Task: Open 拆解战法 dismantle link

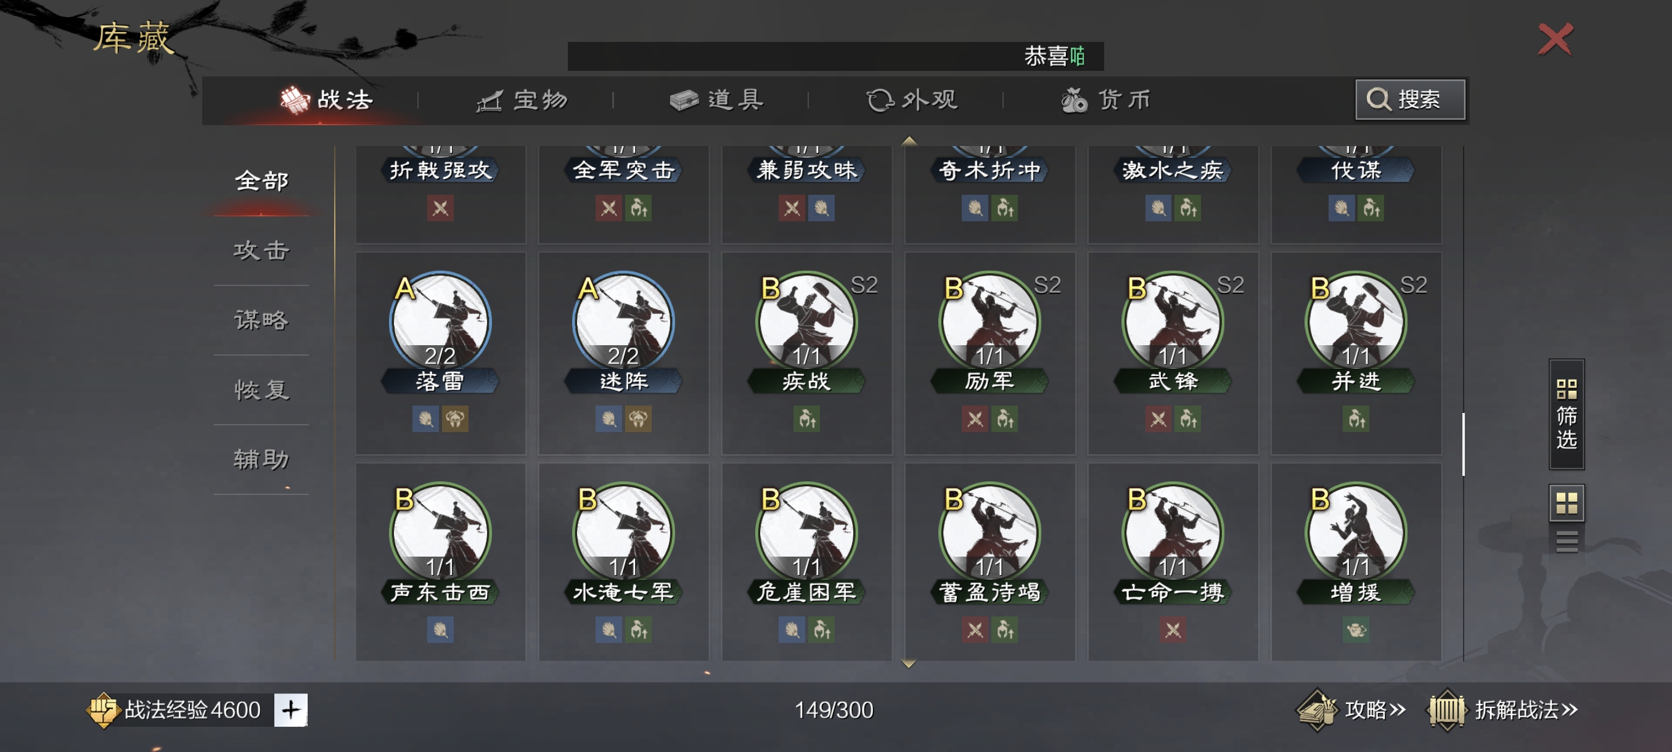Action: tap(1503, 710)
